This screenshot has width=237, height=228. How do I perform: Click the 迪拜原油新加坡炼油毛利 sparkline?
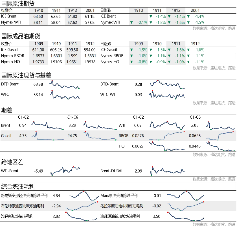click(185, 216)
